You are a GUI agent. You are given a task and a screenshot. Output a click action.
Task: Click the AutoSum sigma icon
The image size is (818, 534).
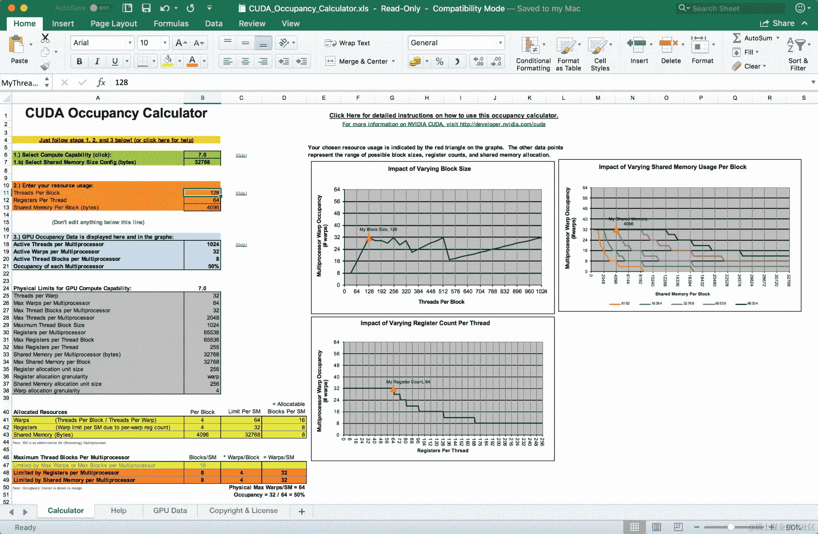(737, 38)
